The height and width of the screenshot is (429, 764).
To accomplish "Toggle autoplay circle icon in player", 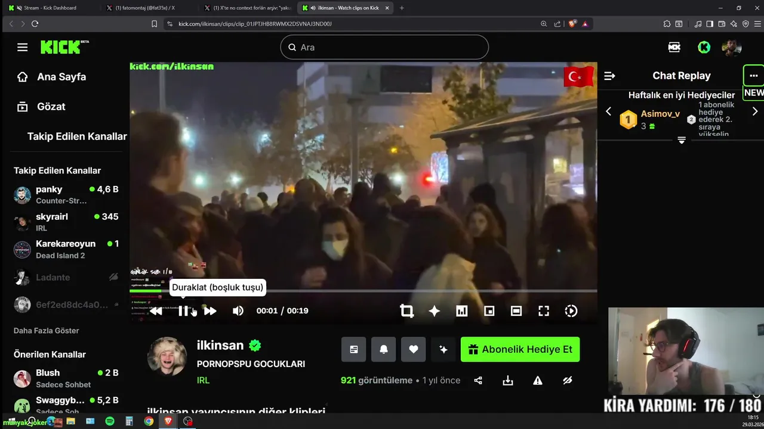I will 571,311.
